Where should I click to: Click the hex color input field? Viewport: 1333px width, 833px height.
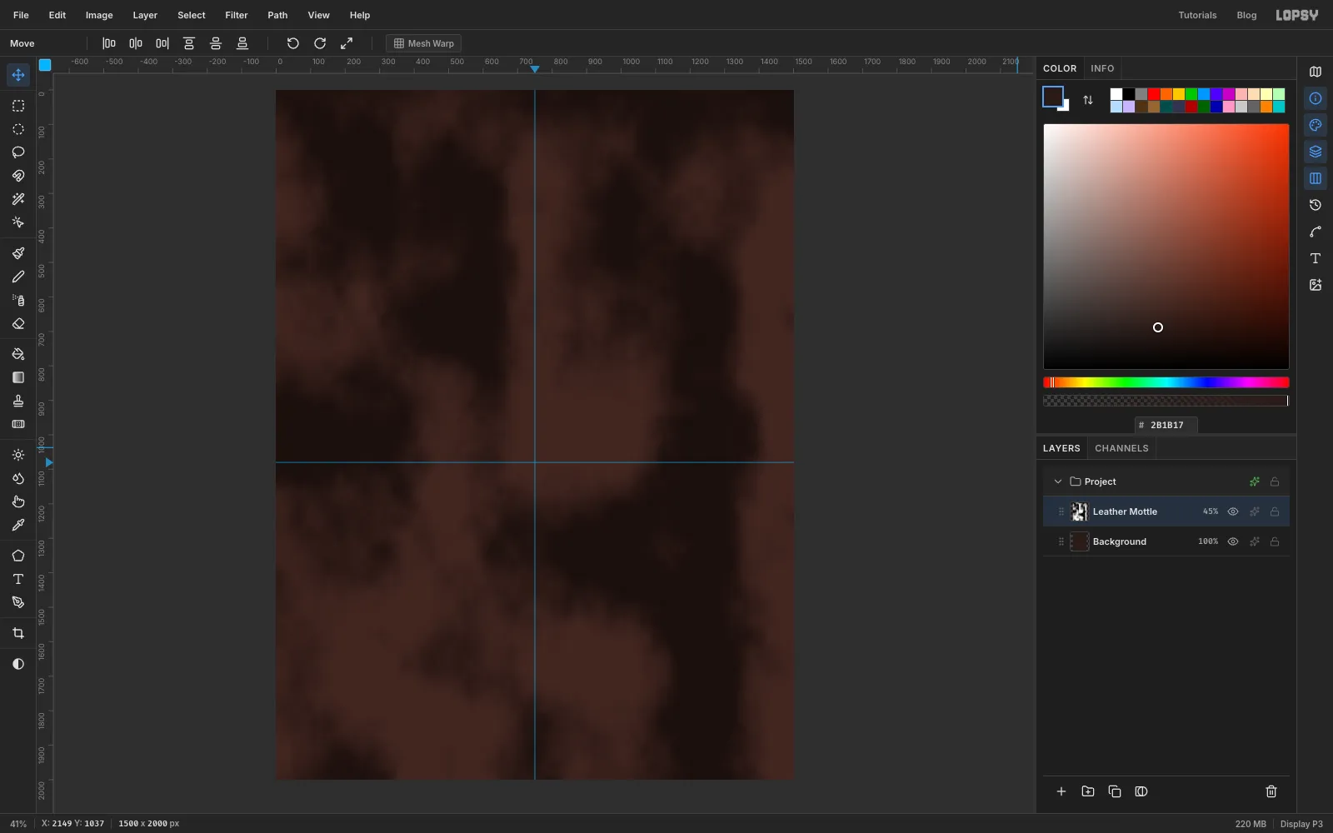1166,425
